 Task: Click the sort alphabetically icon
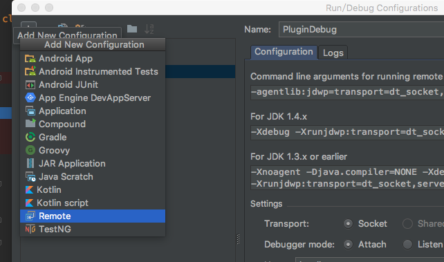pyautogui.click(x=149, y=29)
